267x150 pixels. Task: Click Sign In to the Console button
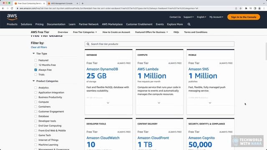244,17
